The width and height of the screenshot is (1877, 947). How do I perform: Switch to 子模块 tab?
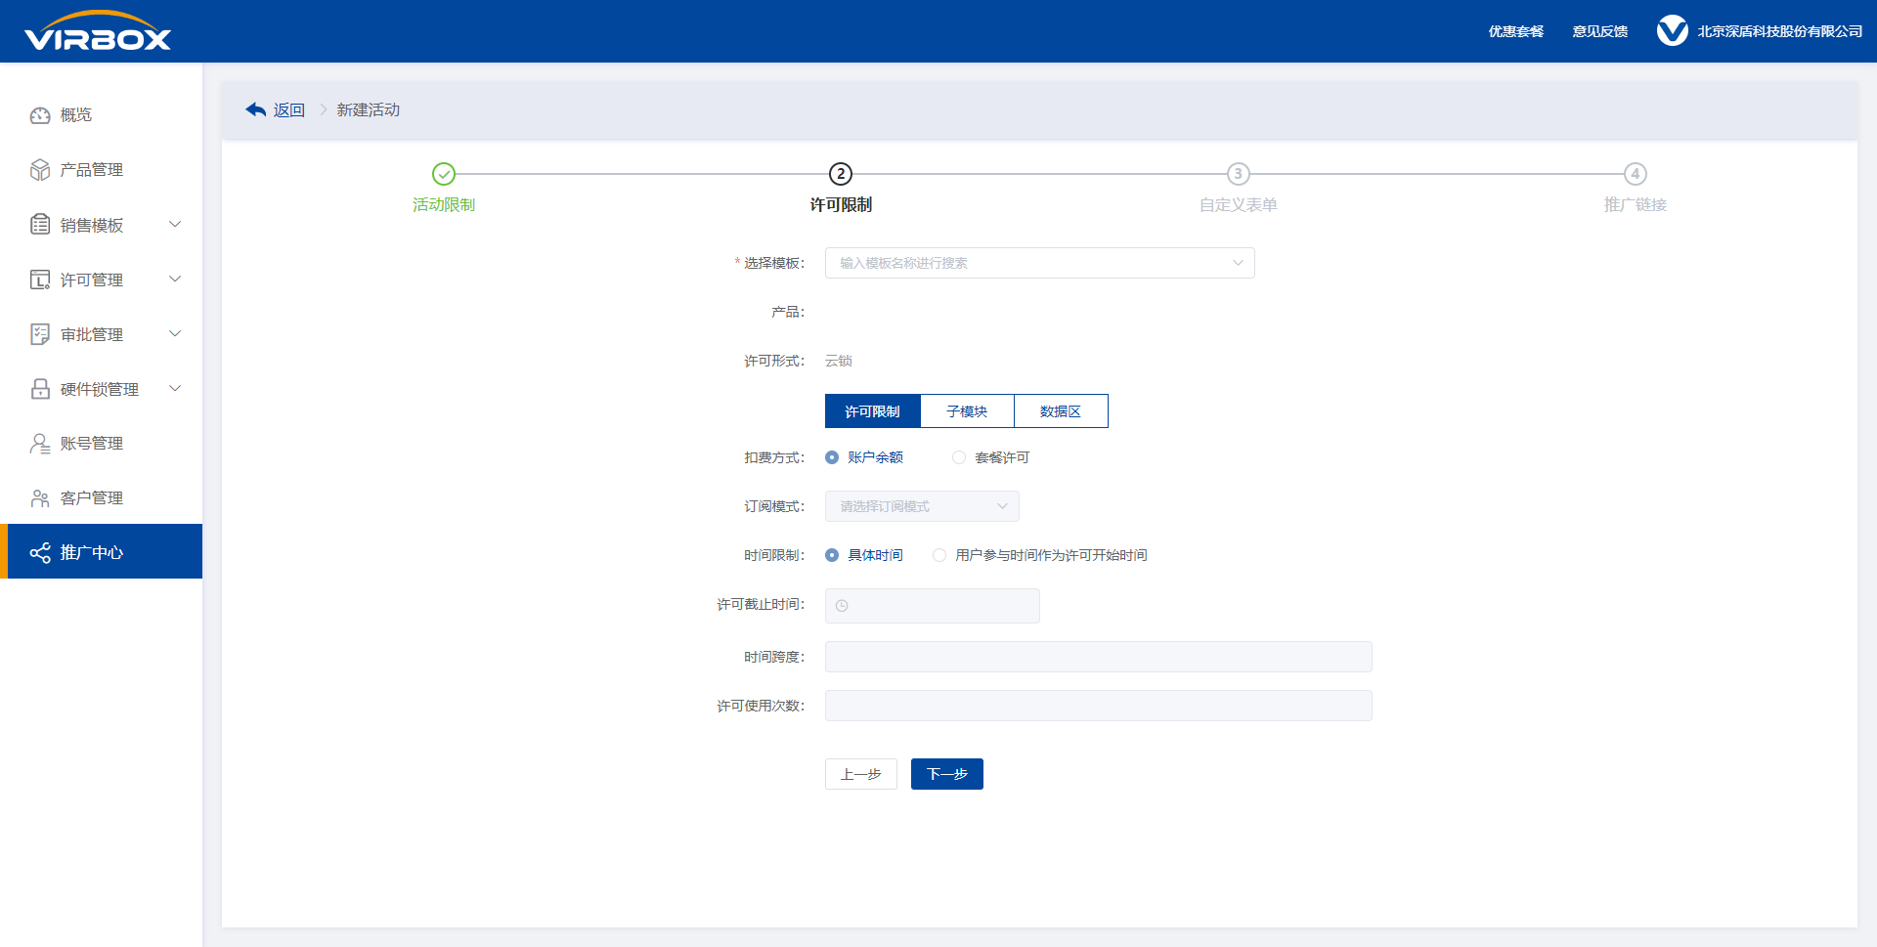coord(967,411)
